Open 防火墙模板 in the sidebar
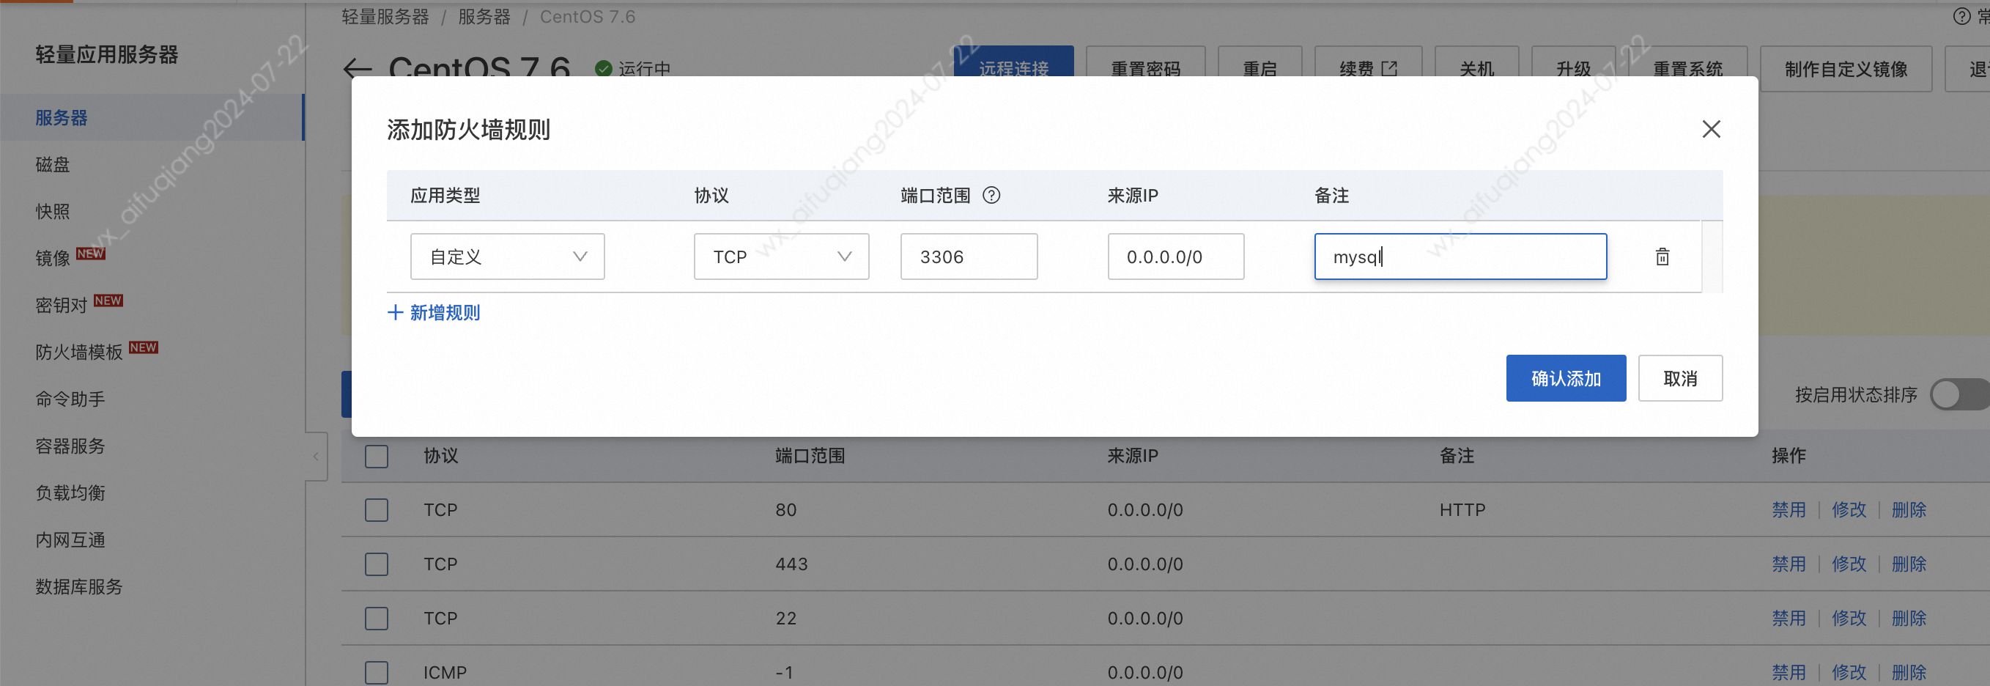This screenshot has height=686, width=1990. (79, 353)
